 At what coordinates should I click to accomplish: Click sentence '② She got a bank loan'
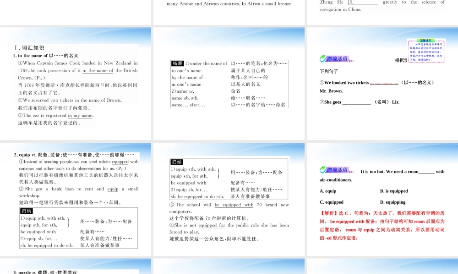click(x=79, y=192)
